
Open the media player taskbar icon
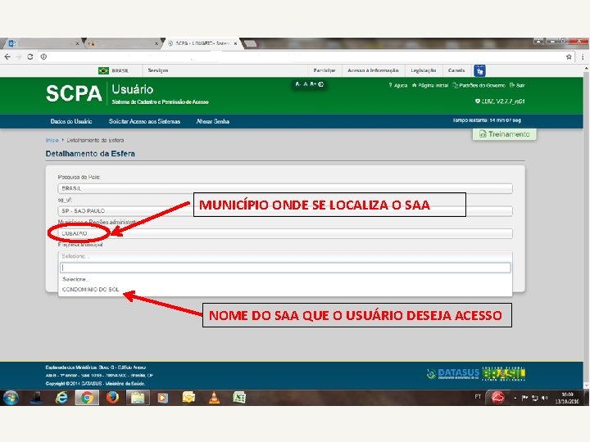click(163, 398)
